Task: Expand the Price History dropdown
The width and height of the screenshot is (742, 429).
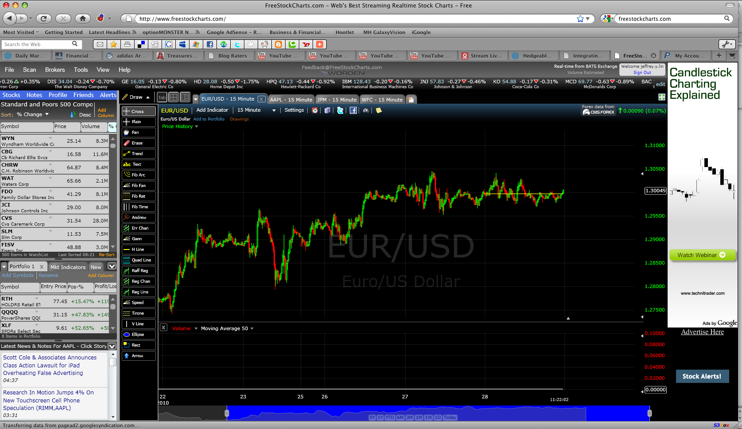Action: tap(197, 127)
